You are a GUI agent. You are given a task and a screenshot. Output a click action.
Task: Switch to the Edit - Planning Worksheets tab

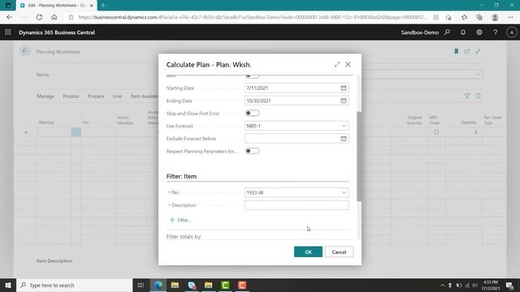56,6
